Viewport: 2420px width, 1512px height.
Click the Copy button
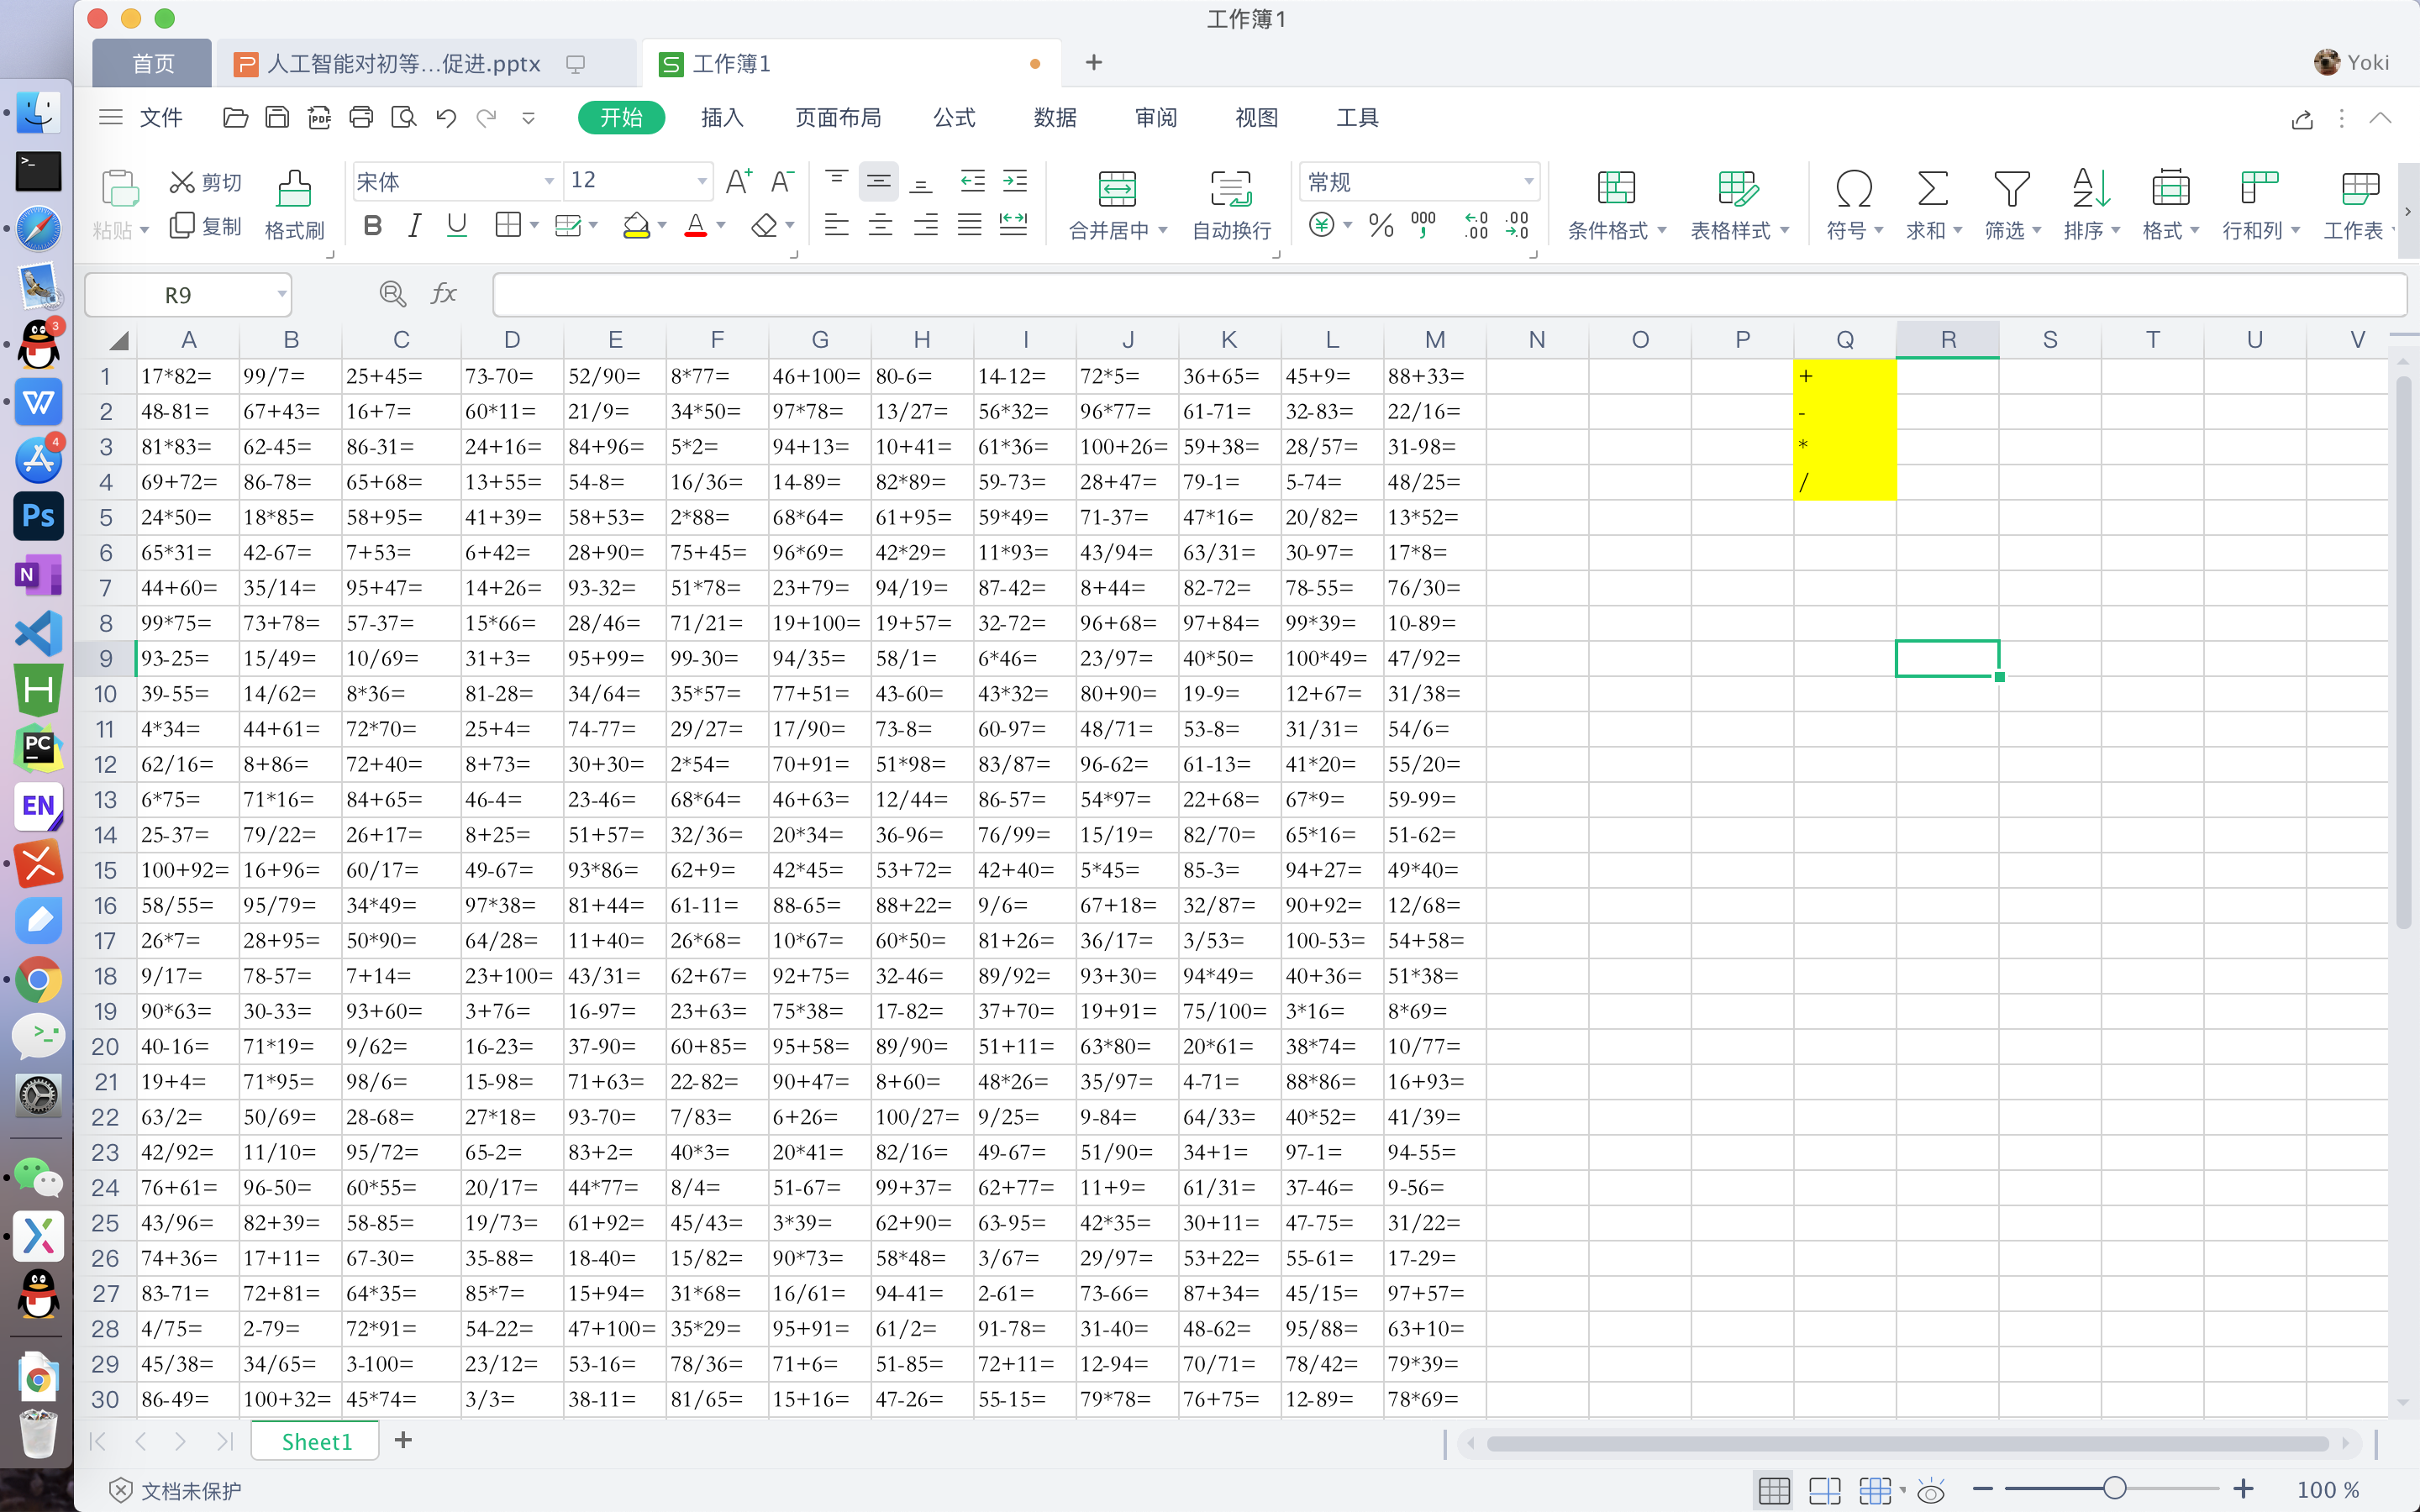click(206, 226)
